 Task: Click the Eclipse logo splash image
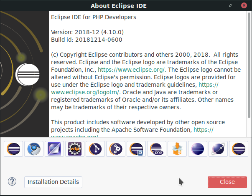point(24,74)
